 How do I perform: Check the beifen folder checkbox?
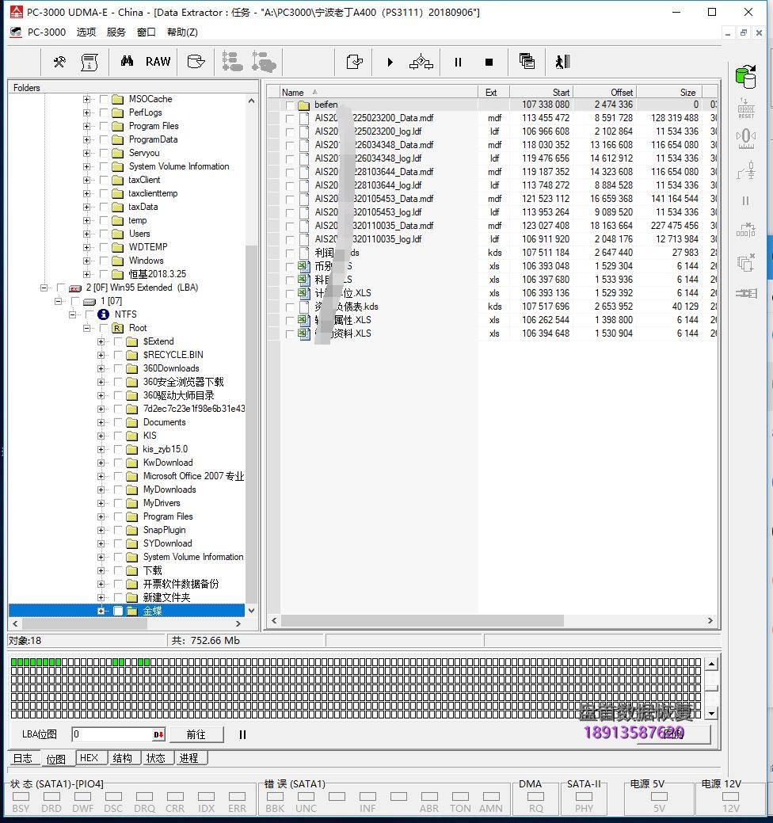pyautogui.click(x=290, y=105)
